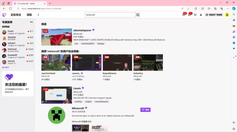The height and width of the screenshot is (132, 237).
Task: Click the ad-free viewing button
Action: 214,15
